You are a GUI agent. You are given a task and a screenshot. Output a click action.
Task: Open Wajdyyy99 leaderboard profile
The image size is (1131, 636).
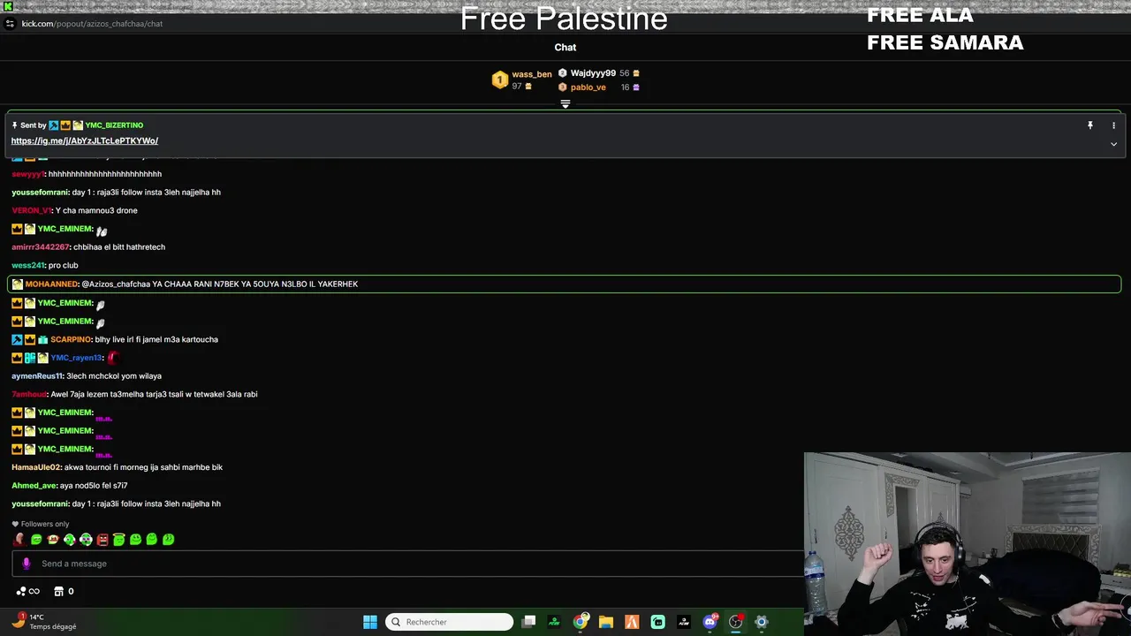[593, 73]
